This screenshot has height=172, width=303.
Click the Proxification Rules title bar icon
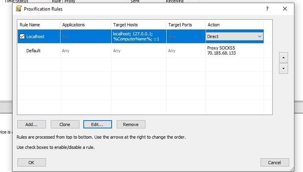pos(18,9)
